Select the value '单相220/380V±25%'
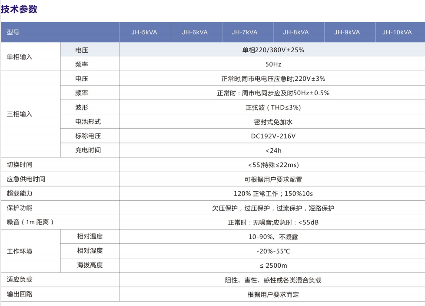This screenshot has height=306, width=425. click(x=273, y=50)
